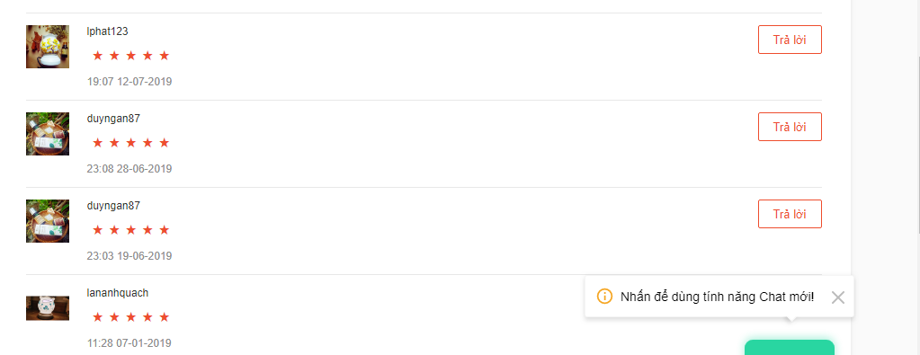Click the timestamp 19:07 12-07-2019

(130, 82)
